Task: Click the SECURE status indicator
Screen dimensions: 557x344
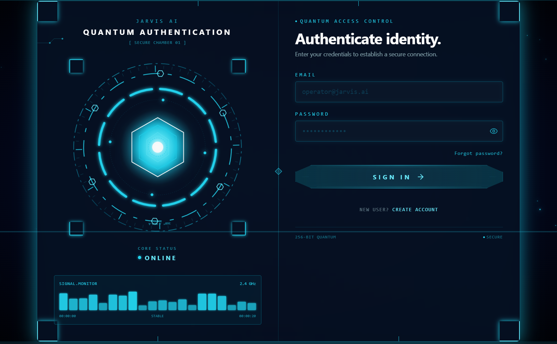Action: (493, 237)
